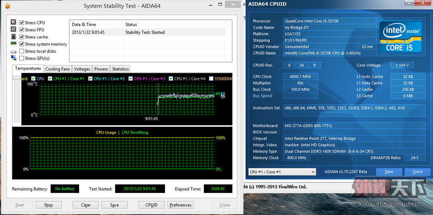Enable the Stress GPU(s) checkbox

click(x=22, y=59)
